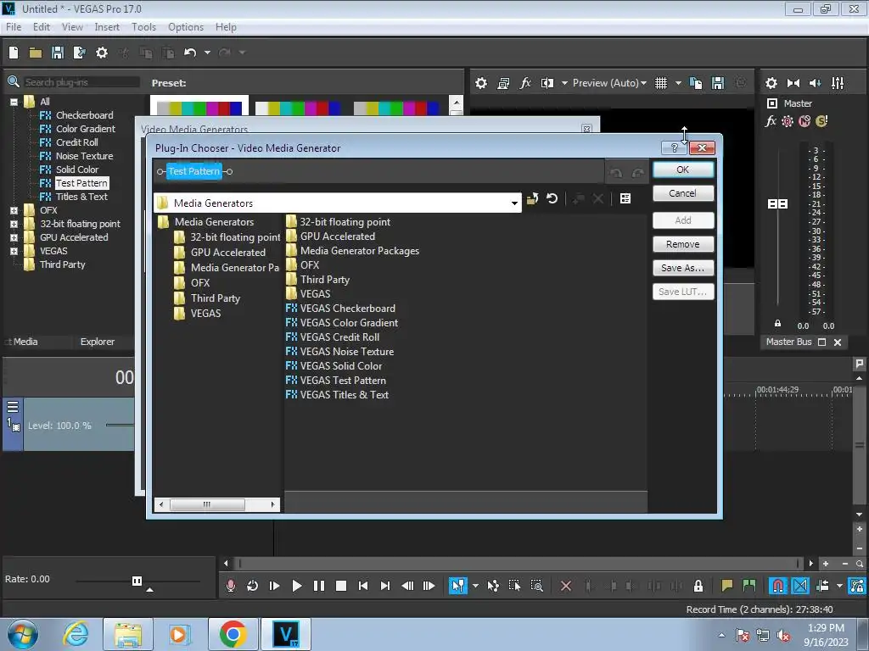869x651 pixels.
Task: Open the undo history dropdown arrow
Action: pos(207,53)
